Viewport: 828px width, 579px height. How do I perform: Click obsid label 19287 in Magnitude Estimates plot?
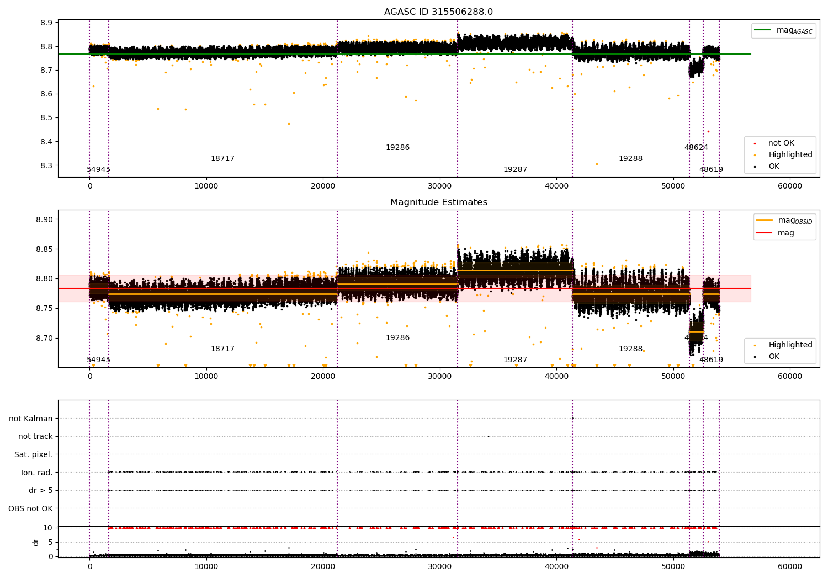point(515,360)
